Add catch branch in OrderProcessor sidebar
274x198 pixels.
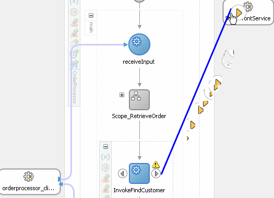75,22
